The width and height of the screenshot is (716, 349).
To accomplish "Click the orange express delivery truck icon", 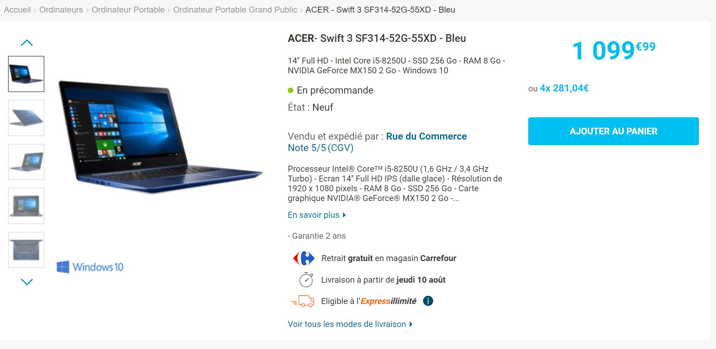I will point(302,301).
